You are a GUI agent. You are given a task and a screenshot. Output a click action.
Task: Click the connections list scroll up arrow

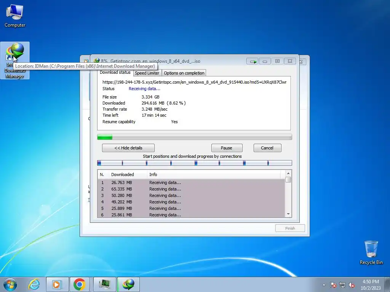pyautogui.click(x=288, y=173)
